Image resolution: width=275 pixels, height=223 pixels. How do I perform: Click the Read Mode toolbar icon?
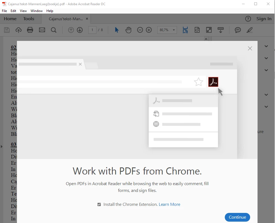pyautogui.click(x=221, y=30)
